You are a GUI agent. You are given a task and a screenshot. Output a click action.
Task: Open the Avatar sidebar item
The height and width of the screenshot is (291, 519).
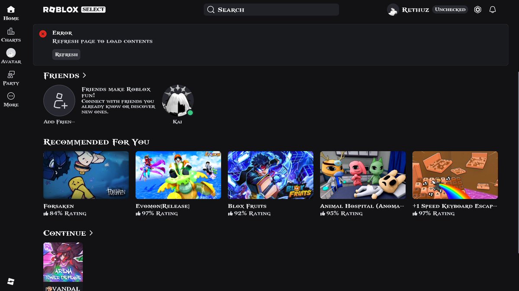click(x=11, y=57)
